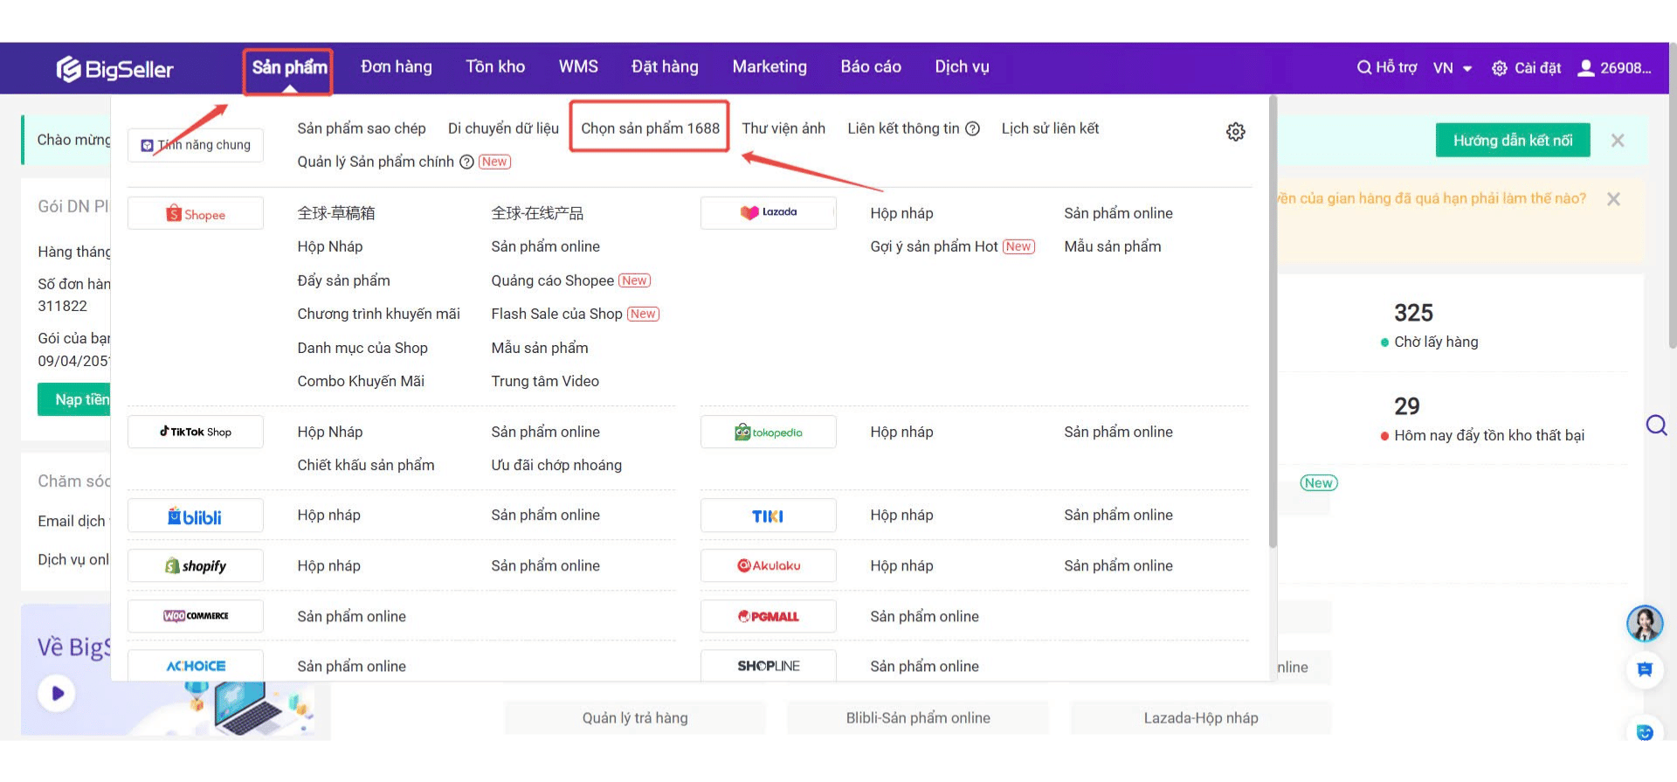Click the Shopify platform logo
Viewport: 1677px width, 782px height.
[x=196, y=566]
